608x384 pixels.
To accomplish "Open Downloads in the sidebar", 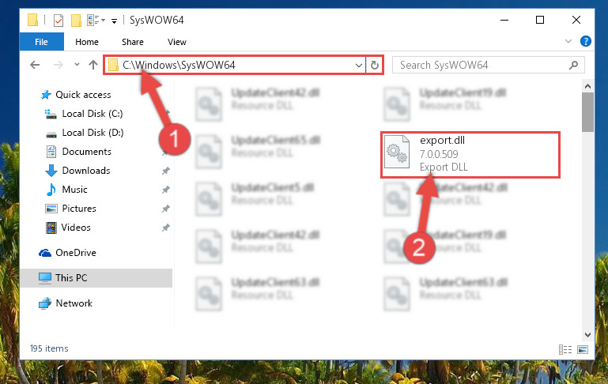I will pos(86,171).
